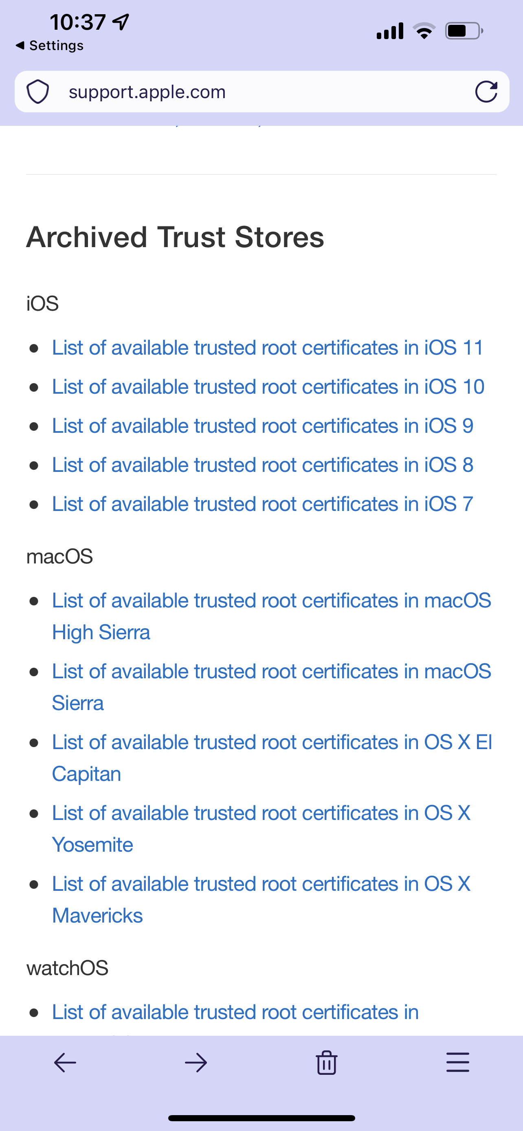Screen dimensions: 523x1131
Task: Go back with the left arrow icon
Action: tap(65, 1063)
